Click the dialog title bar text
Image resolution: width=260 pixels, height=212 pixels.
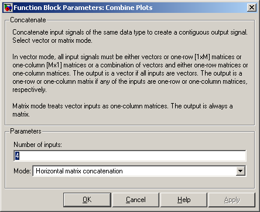[83, 8]
